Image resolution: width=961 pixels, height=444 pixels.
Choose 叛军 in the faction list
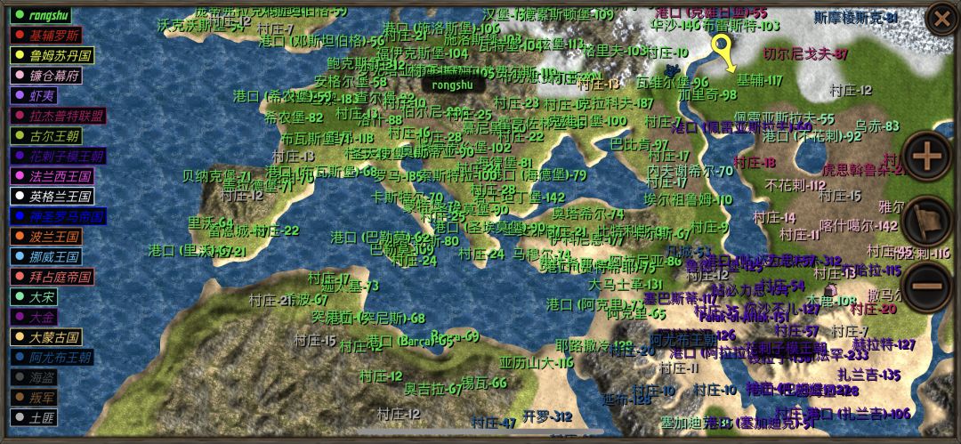tap(34, 398)
